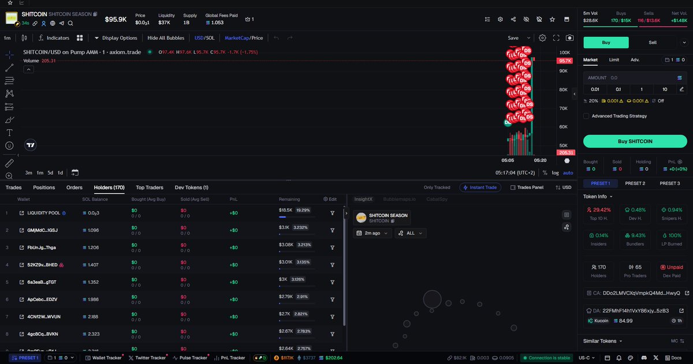Filter LIQUIDITY POOL holder row
The image size is (693, 364).
click(x=332, y=213)
